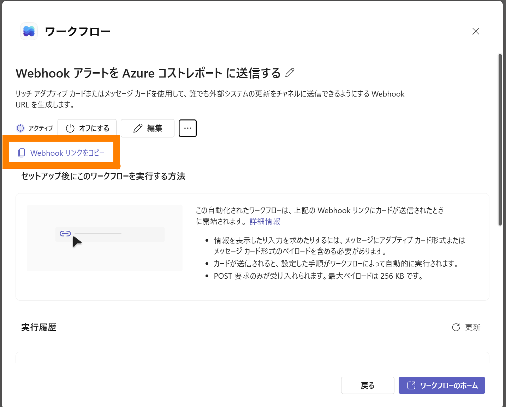
Task: Open ワークフローのホーム button
Action: point(442,386)
